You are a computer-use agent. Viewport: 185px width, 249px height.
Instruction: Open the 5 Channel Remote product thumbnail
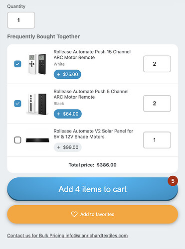pos(37,104)
